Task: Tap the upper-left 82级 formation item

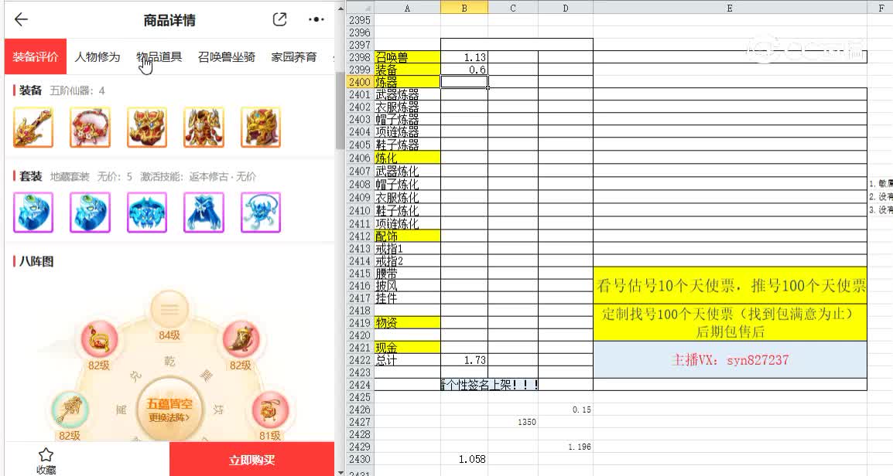Action: [99, 340]
